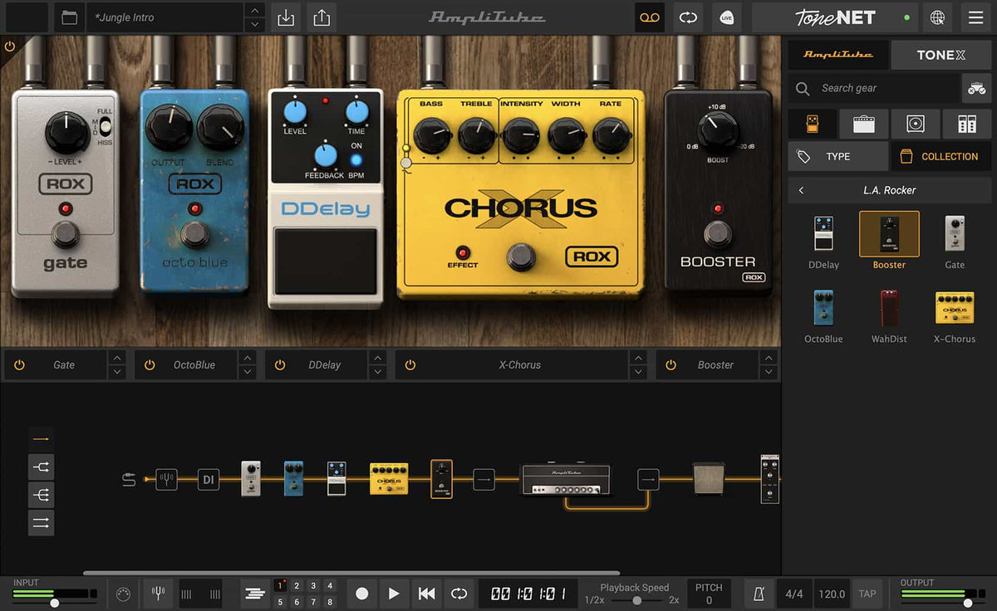
Task: Step to previous preset with up arrow
Action: (x=255, y=10)
